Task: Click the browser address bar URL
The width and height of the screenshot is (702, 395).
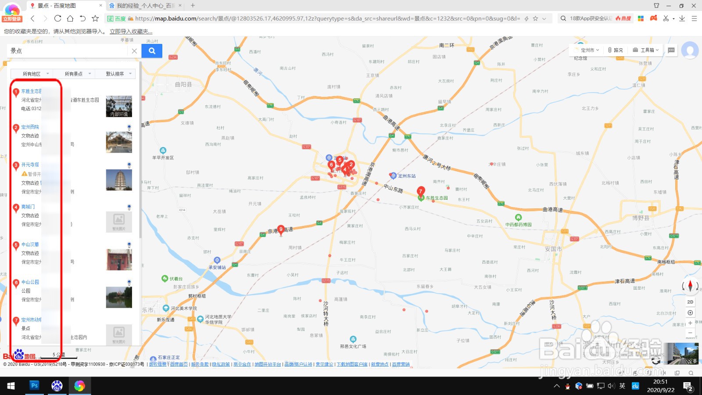Action: (327, 18)
